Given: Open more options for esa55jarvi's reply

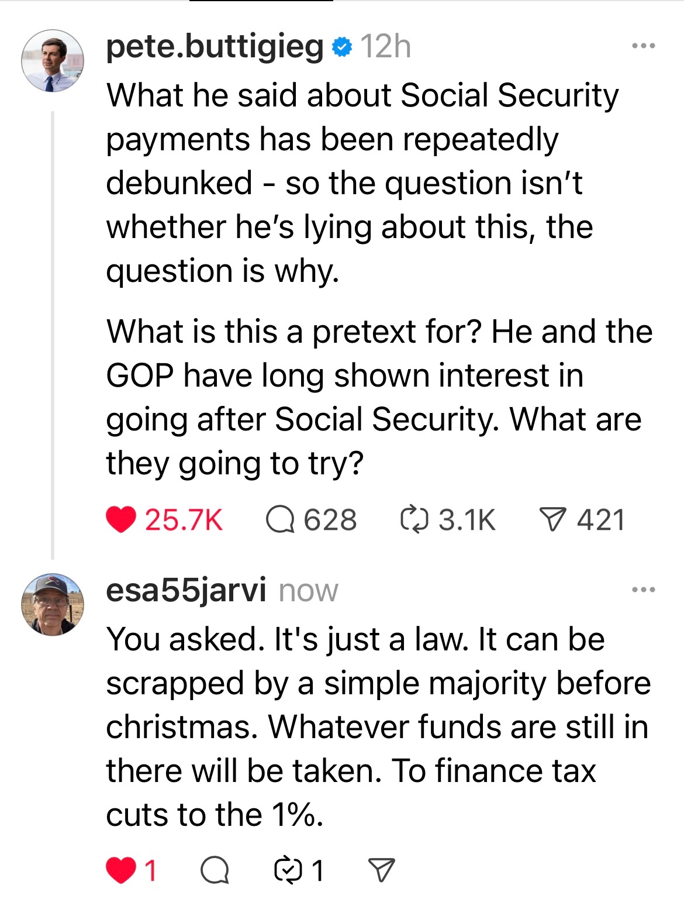Looking at the screenshot, I should [x=644, y=590].
